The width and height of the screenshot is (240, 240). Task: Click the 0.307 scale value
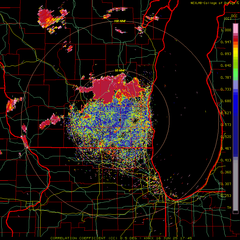[x=226, y=184]
